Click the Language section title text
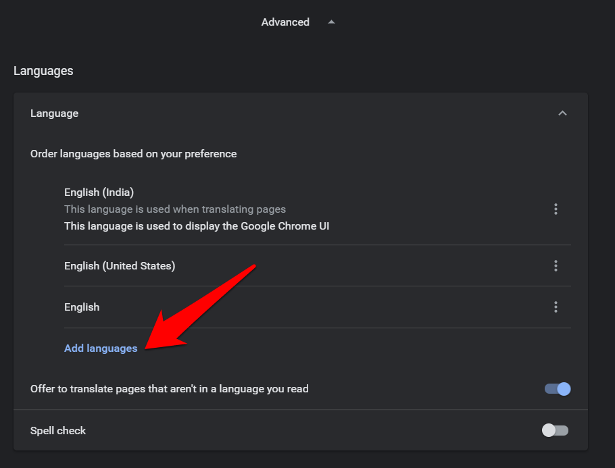This screenshot has height=468, width=615. pyautogui.click(x=54, y=113)
